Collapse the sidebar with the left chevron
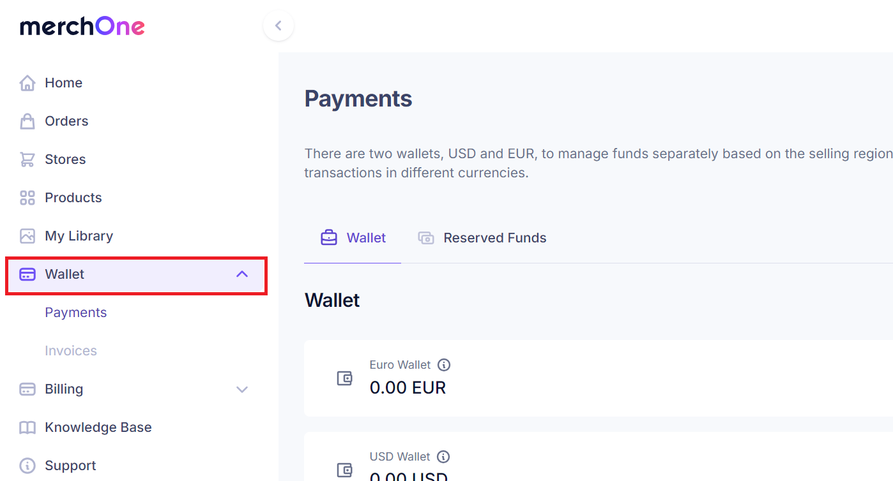This screenshot has width=893, height=481. pos(279,26)
